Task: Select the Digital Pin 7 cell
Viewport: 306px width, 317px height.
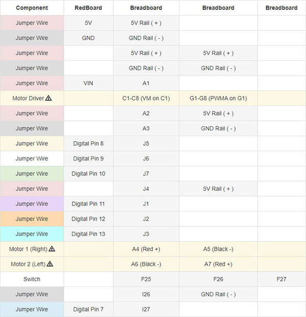Action: pos(88,309)
